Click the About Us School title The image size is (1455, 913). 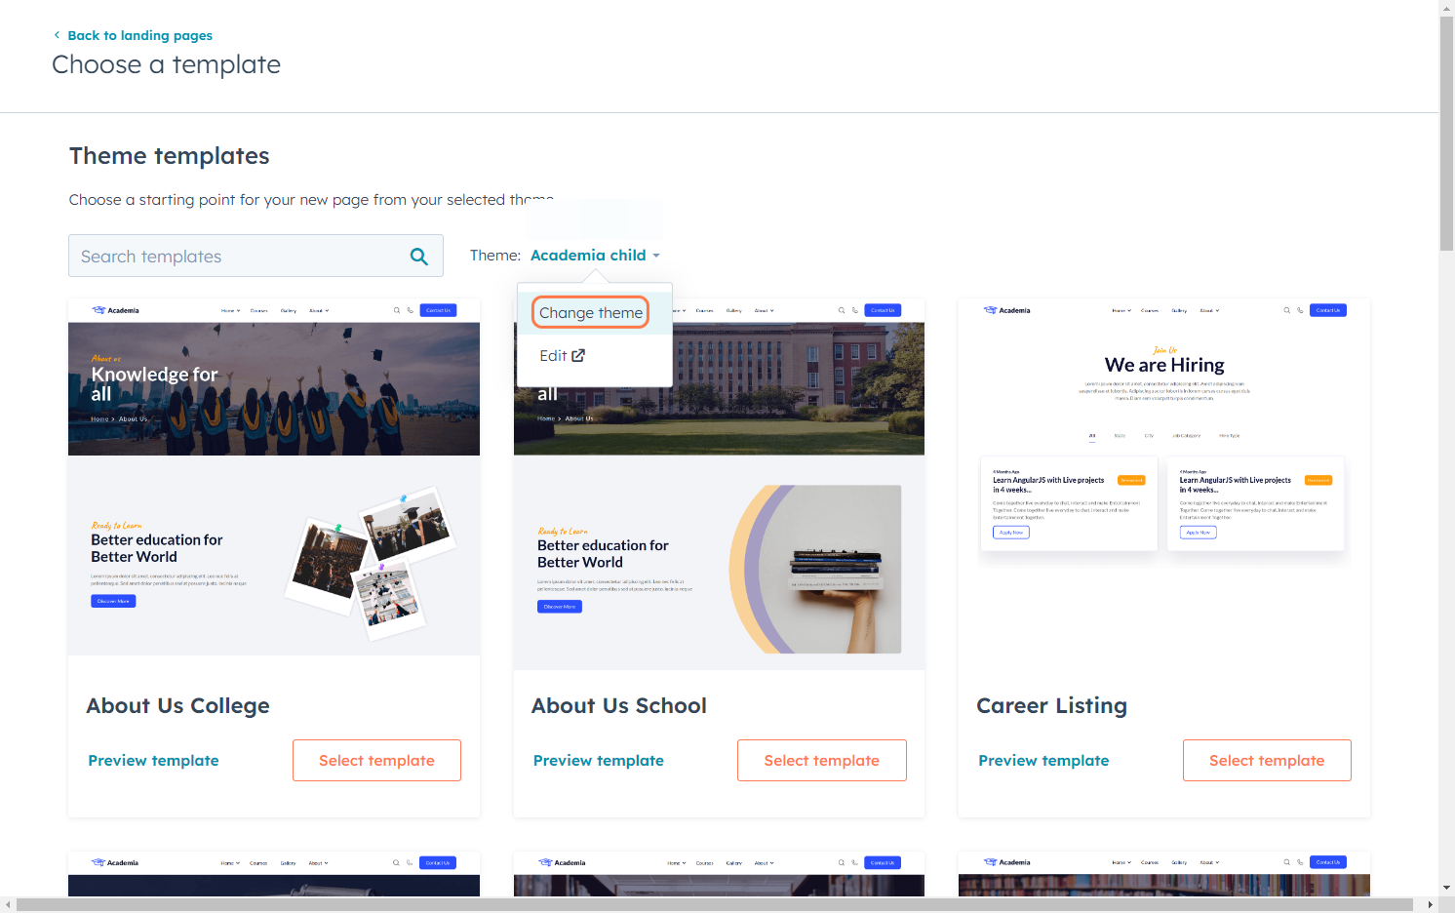pos(619,706)
